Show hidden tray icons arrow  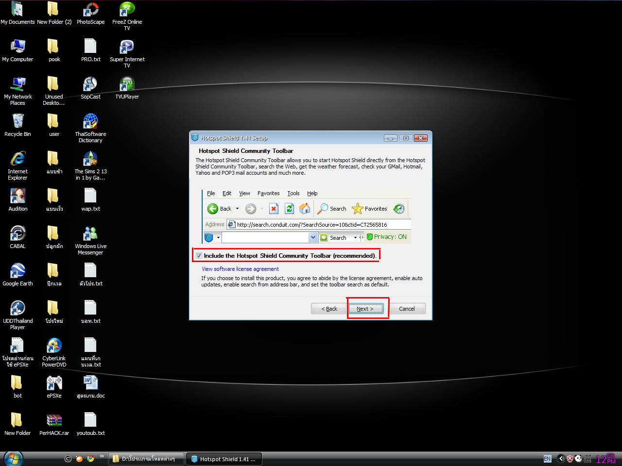[561, 458]
